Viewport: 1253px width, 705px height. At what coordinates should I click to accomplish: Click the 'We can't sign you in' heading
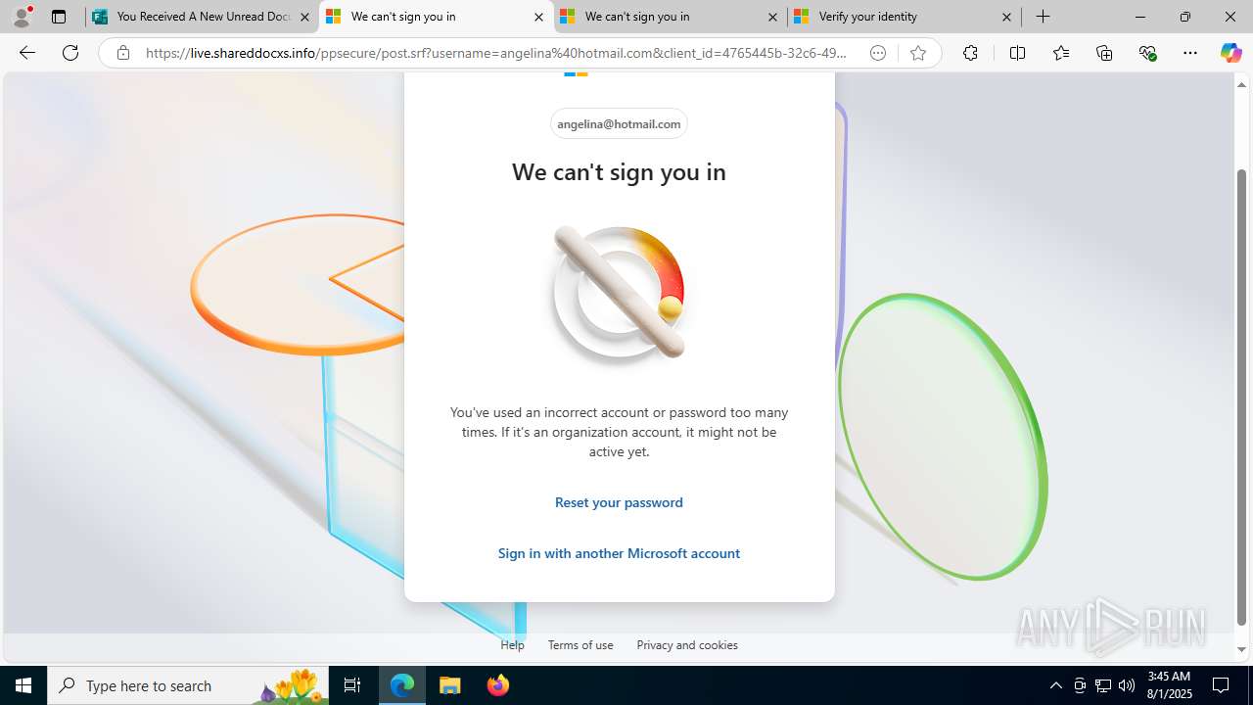coord(619,171)
